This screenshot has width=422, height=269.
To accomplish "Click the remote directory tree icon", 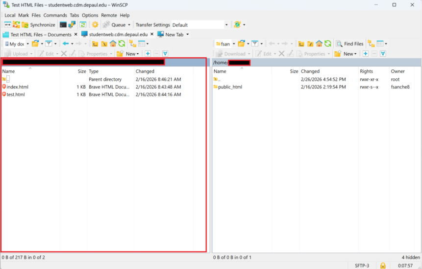I will click(371, 44).
